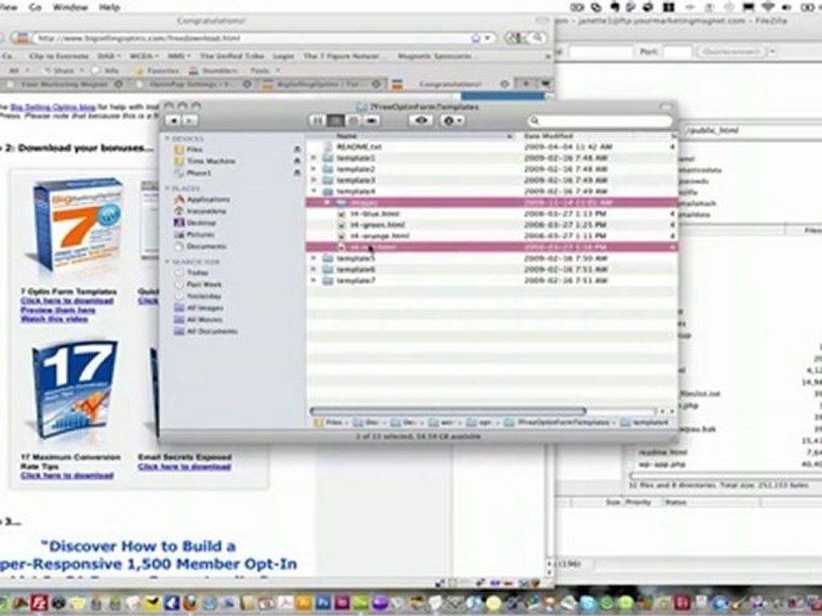Expand the template3 folder
The image size is (822, 616).
click(x=314, y=181)
